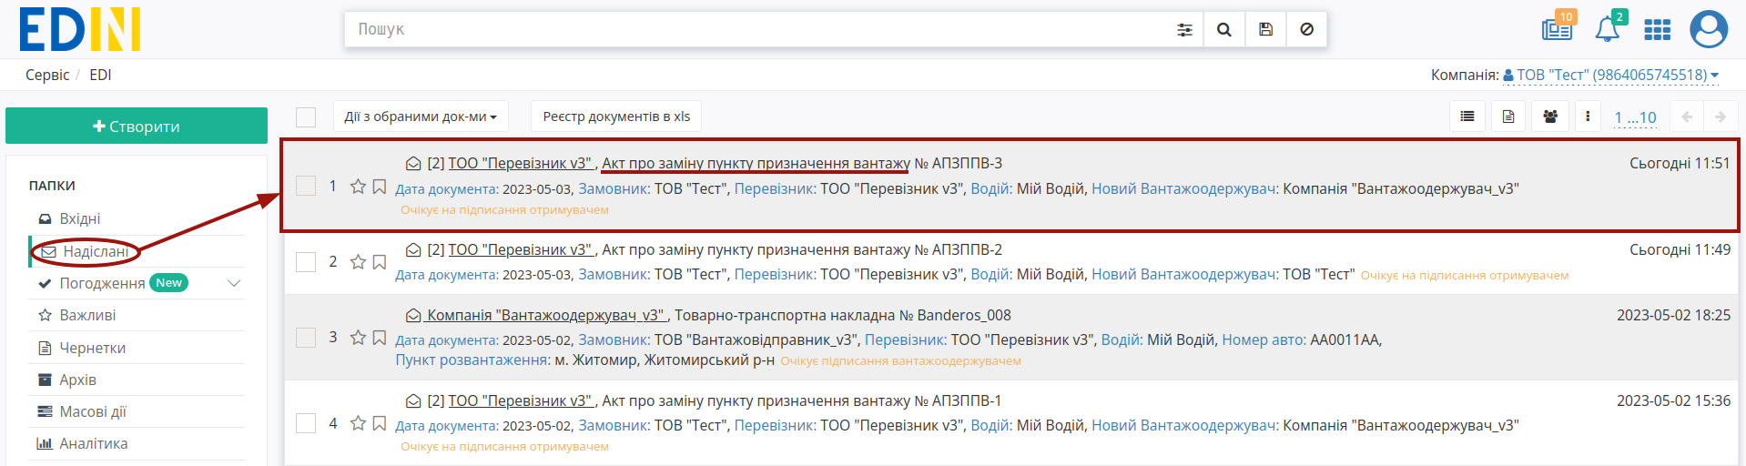This screenshot has width=1746, height=466.
Task: Open document Акт № АПЗППВ-1
Action: (802, 400)
